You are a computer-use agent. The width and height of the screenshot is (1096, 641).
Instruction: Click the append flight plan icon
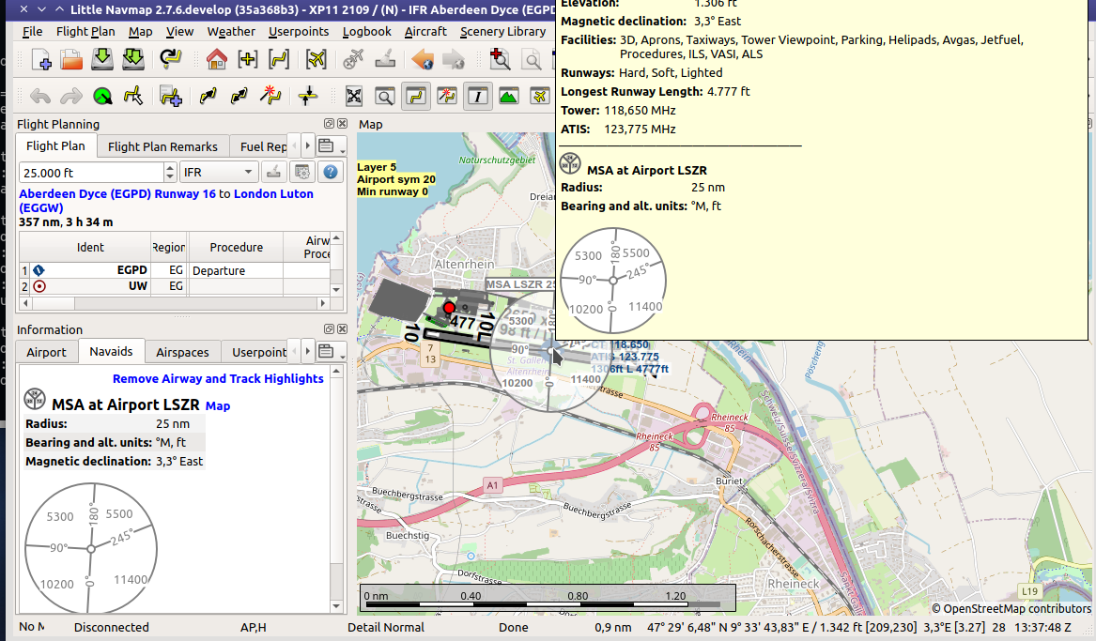(171, 96)
